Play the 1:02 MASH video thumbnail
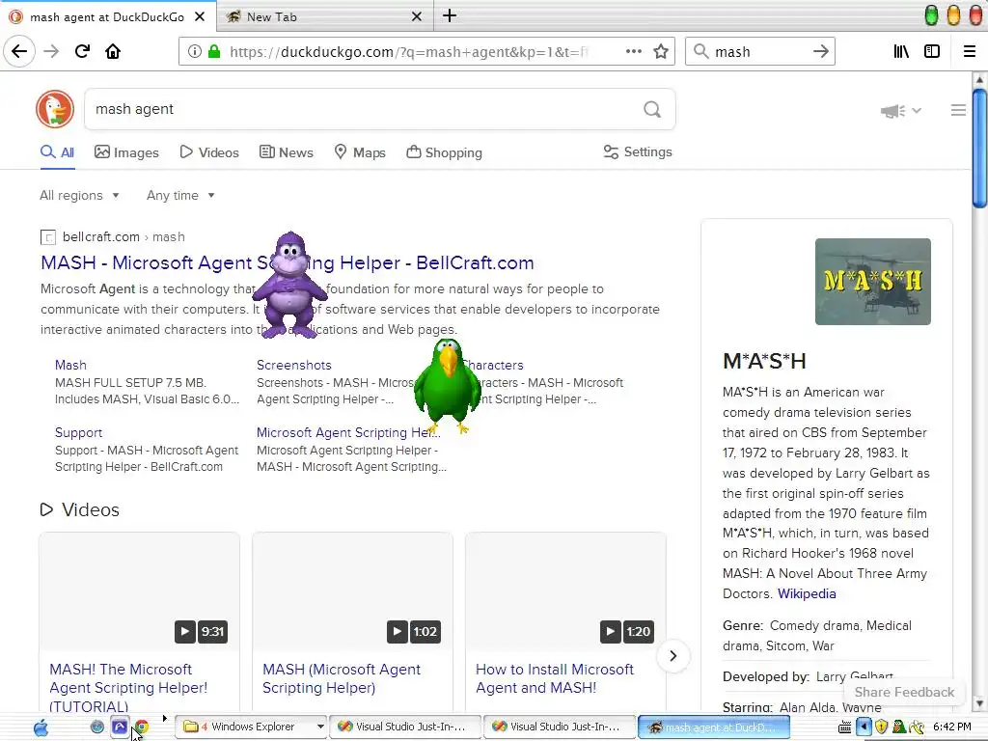Screen dimensions: 988x741 click(352, 591)
